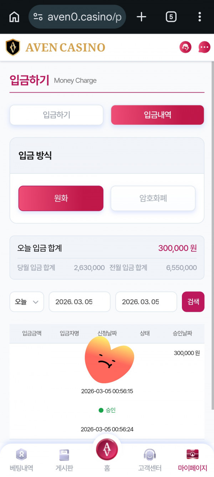Click the green 승인 status label
Image resolution: width=214 pixels, height=477 pixels.
(107, 410)
